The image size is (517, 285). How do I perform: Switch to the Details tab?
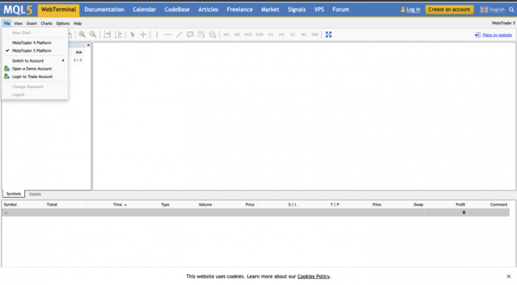(x=35, y=194)
